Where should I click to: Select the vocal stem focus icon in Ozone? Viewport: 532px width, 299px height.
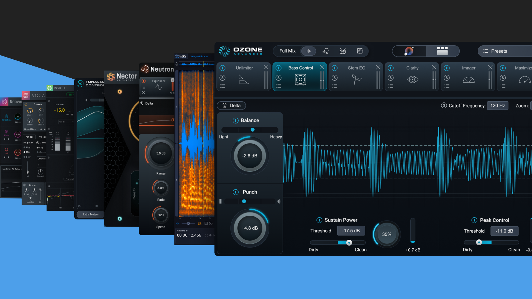326,51
